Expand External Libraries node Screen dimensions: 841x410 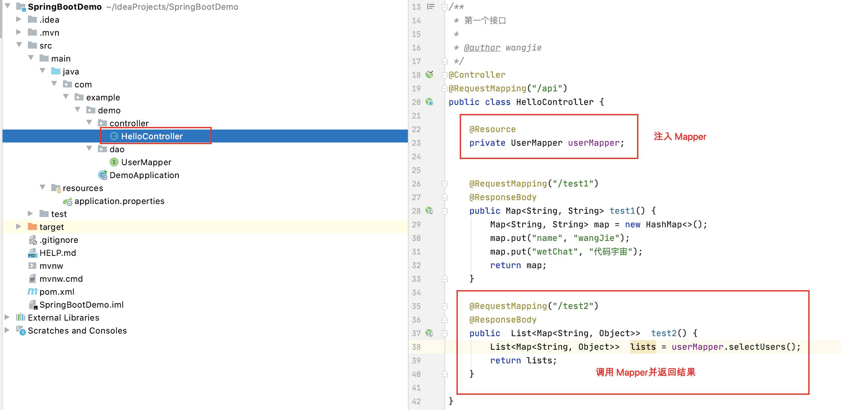(x=7, y=317)
